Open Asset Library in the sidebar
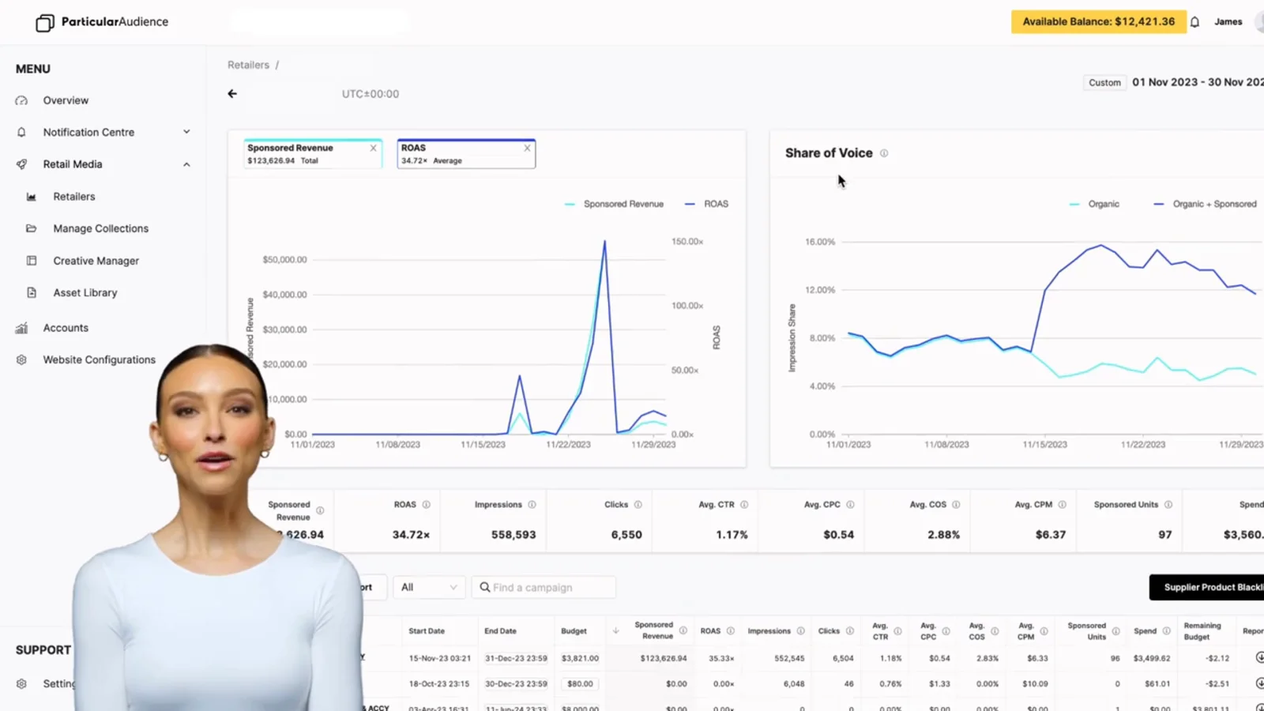 [x=85, y=292]
